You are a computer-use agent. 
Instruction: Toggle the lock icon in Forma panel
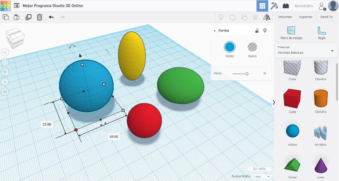point(257,30)
